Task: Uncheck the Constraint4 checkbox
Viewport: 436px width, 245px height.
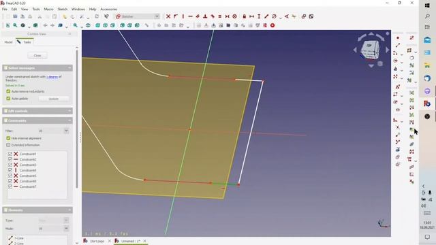Action: 10,170
